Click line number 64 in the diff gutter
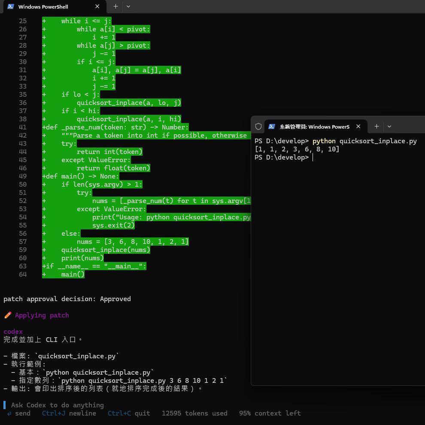Viewport: 425px width, 425px height. (x=23, y=274)
